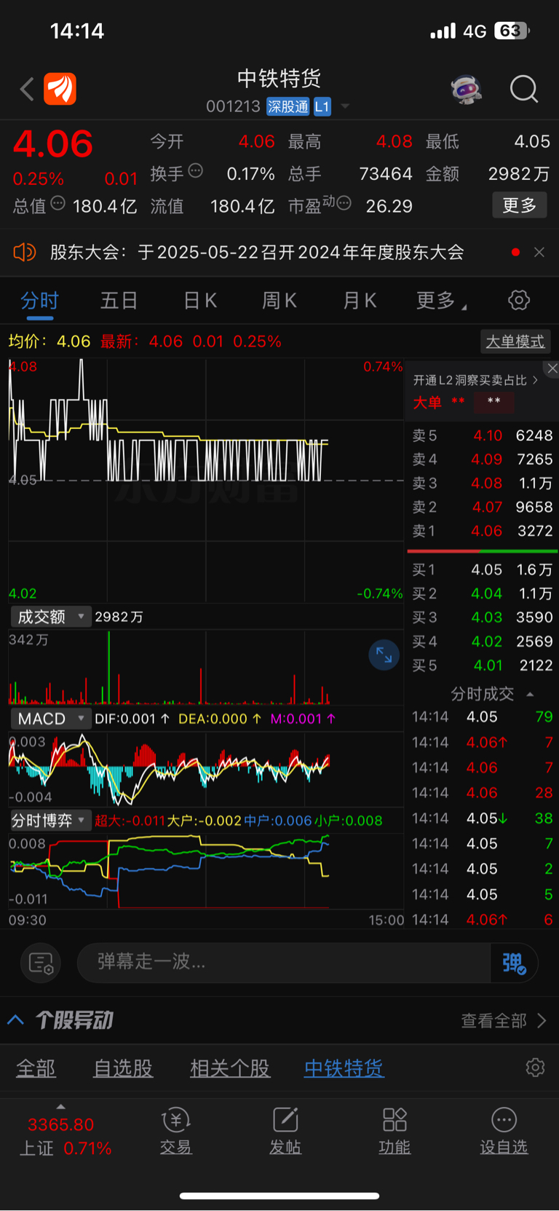The height and width of the screenshot is (1211, 559).
Task: Select the 买1 4.05 order row
Action: click(x=483, y=569)
